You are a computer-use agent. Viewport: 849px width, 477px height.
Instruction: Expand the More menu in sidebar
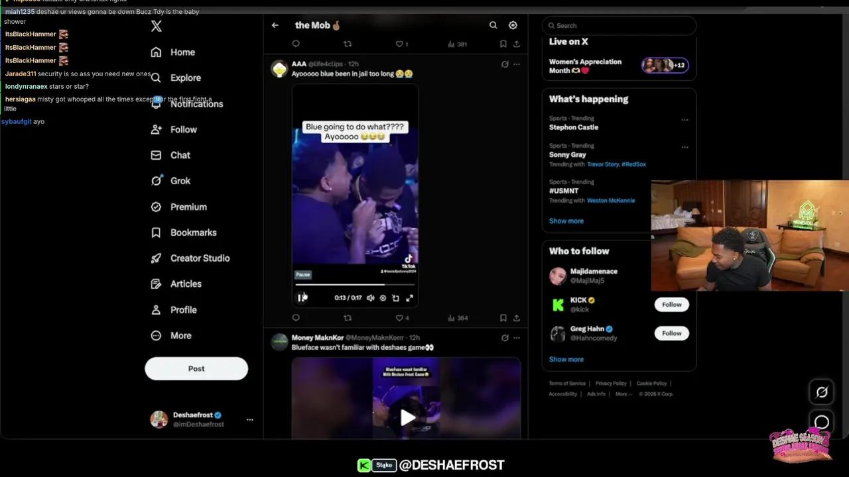[x=171, y=335]
